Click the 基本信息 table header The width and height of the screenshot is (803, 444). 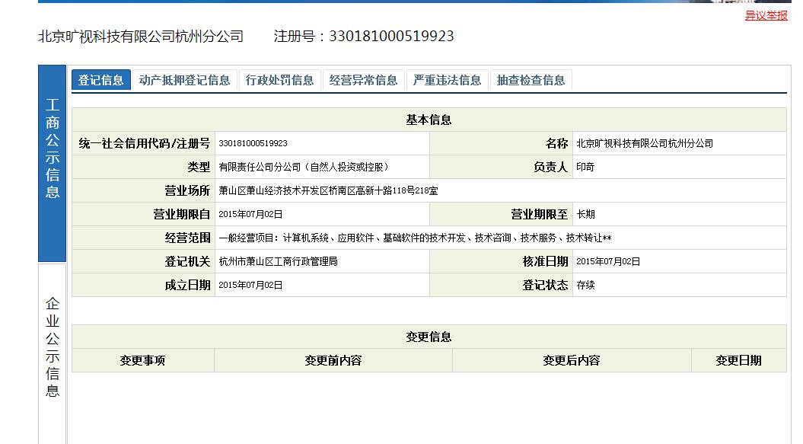pyautogui.click(x=429, y=119)
